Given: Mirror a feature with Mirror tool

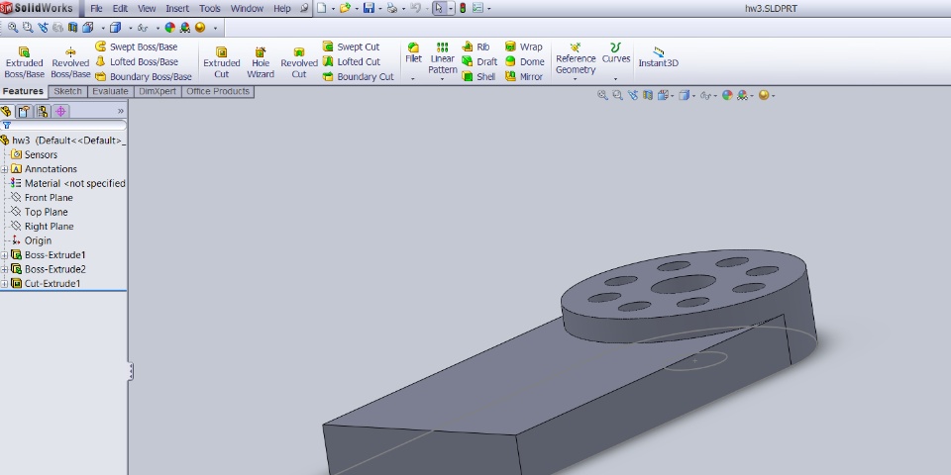Looking at the screenshot, I should [524, 77].
